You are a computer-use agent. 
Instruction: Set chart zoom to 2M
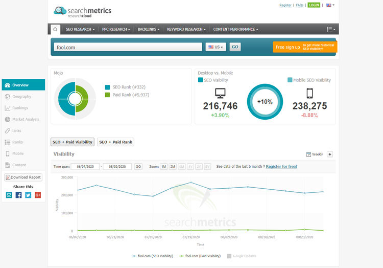coord(173,167)
